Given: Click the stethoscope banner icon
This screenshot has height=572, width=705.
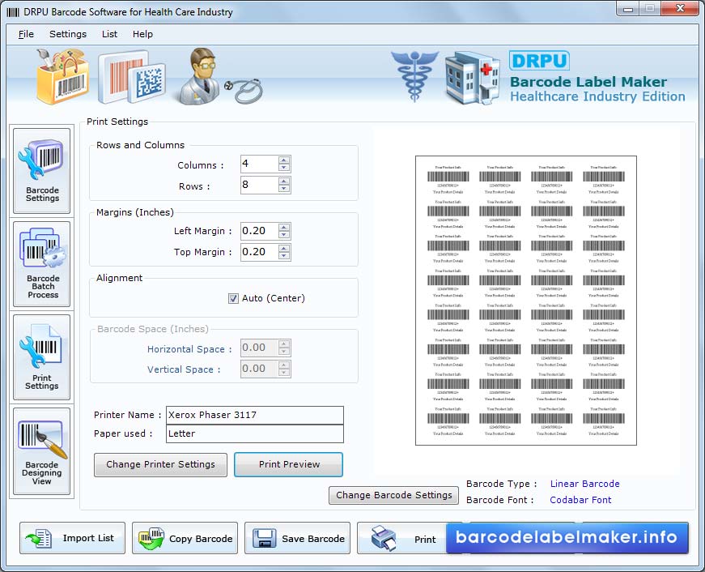Looking at the screenshot, I should (x=244, y=90).
